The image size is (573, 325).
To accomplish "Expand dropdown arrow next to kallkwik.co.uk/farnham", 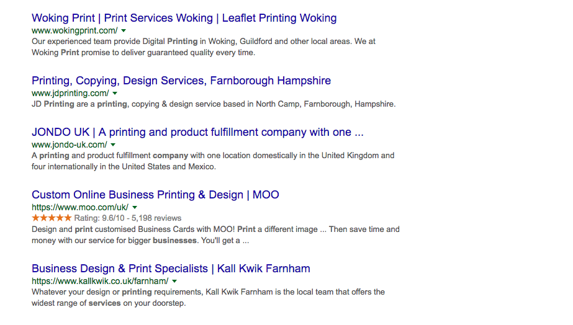I will coord(174,281).
